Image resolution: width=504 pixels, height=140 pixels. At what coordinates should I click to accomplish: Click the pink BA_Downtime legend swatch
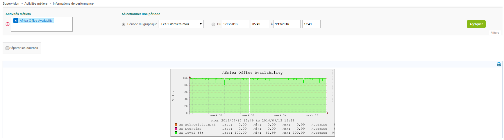point(176,129)
